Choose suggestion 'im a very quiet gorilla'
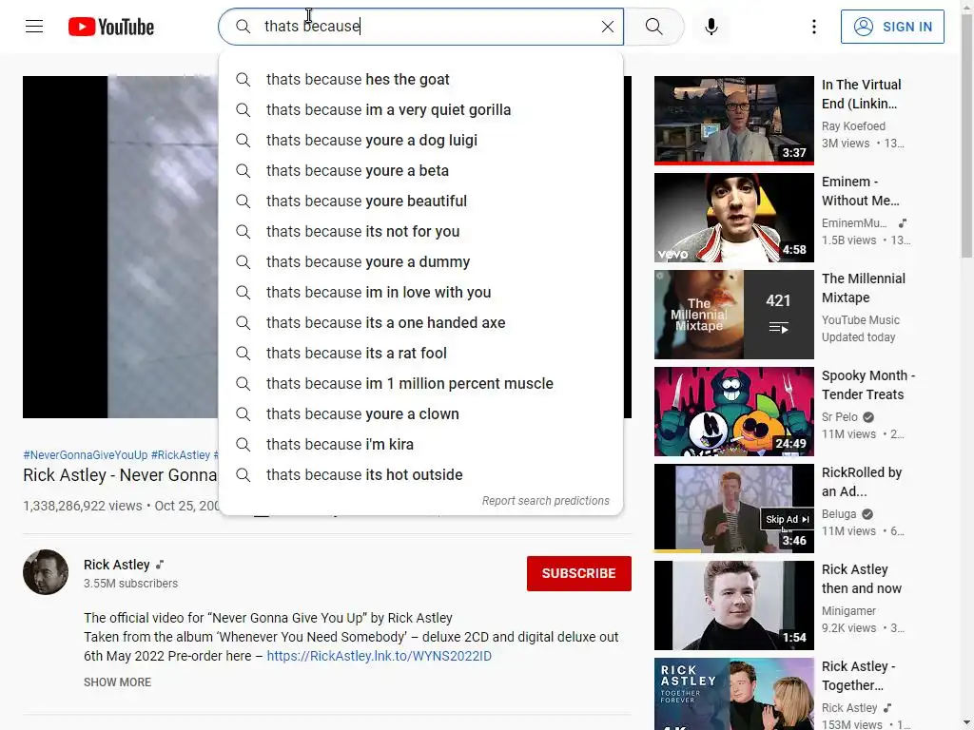The height and width of the screenshot is (730, 974). click(421, 110)
